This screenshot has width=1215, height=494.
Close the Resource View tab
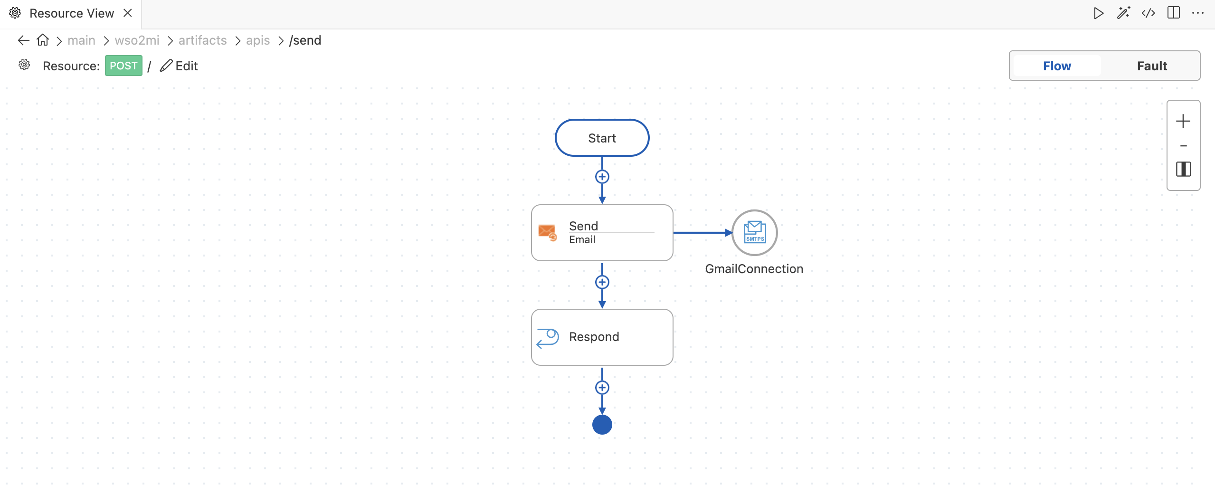point(128,13)
